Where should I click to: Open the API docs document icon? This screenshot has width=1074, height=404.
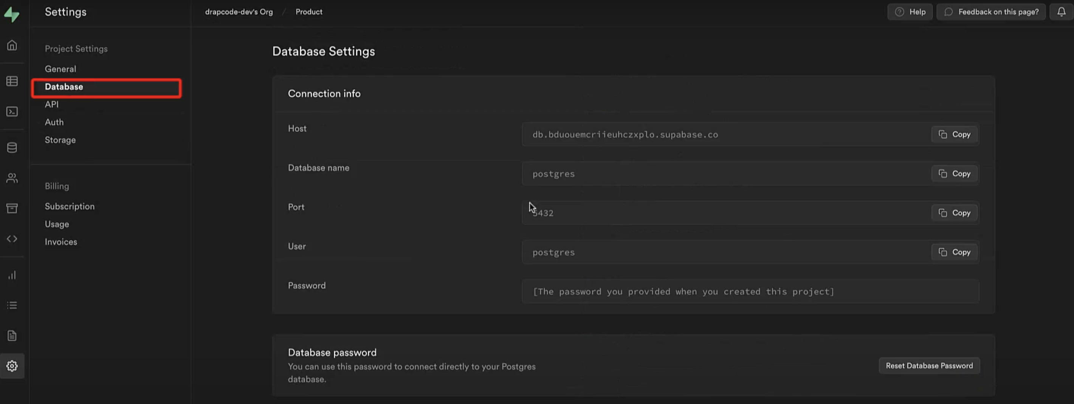pos(12,335)
